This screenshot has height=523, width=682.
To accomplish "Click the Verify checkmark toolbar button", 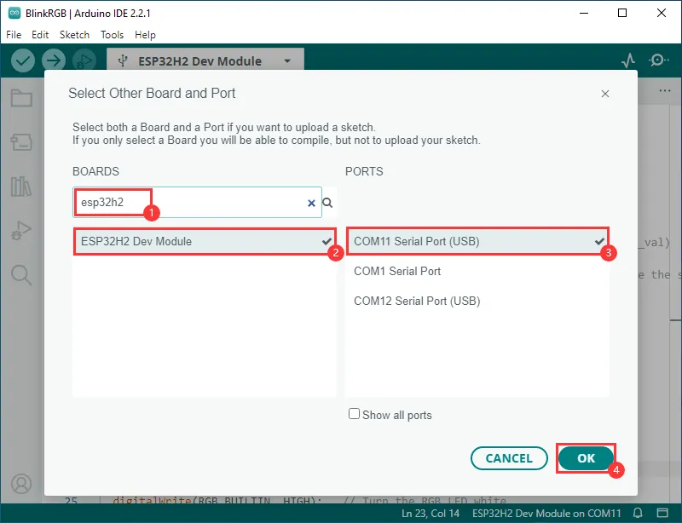I will tap(23, 60).
